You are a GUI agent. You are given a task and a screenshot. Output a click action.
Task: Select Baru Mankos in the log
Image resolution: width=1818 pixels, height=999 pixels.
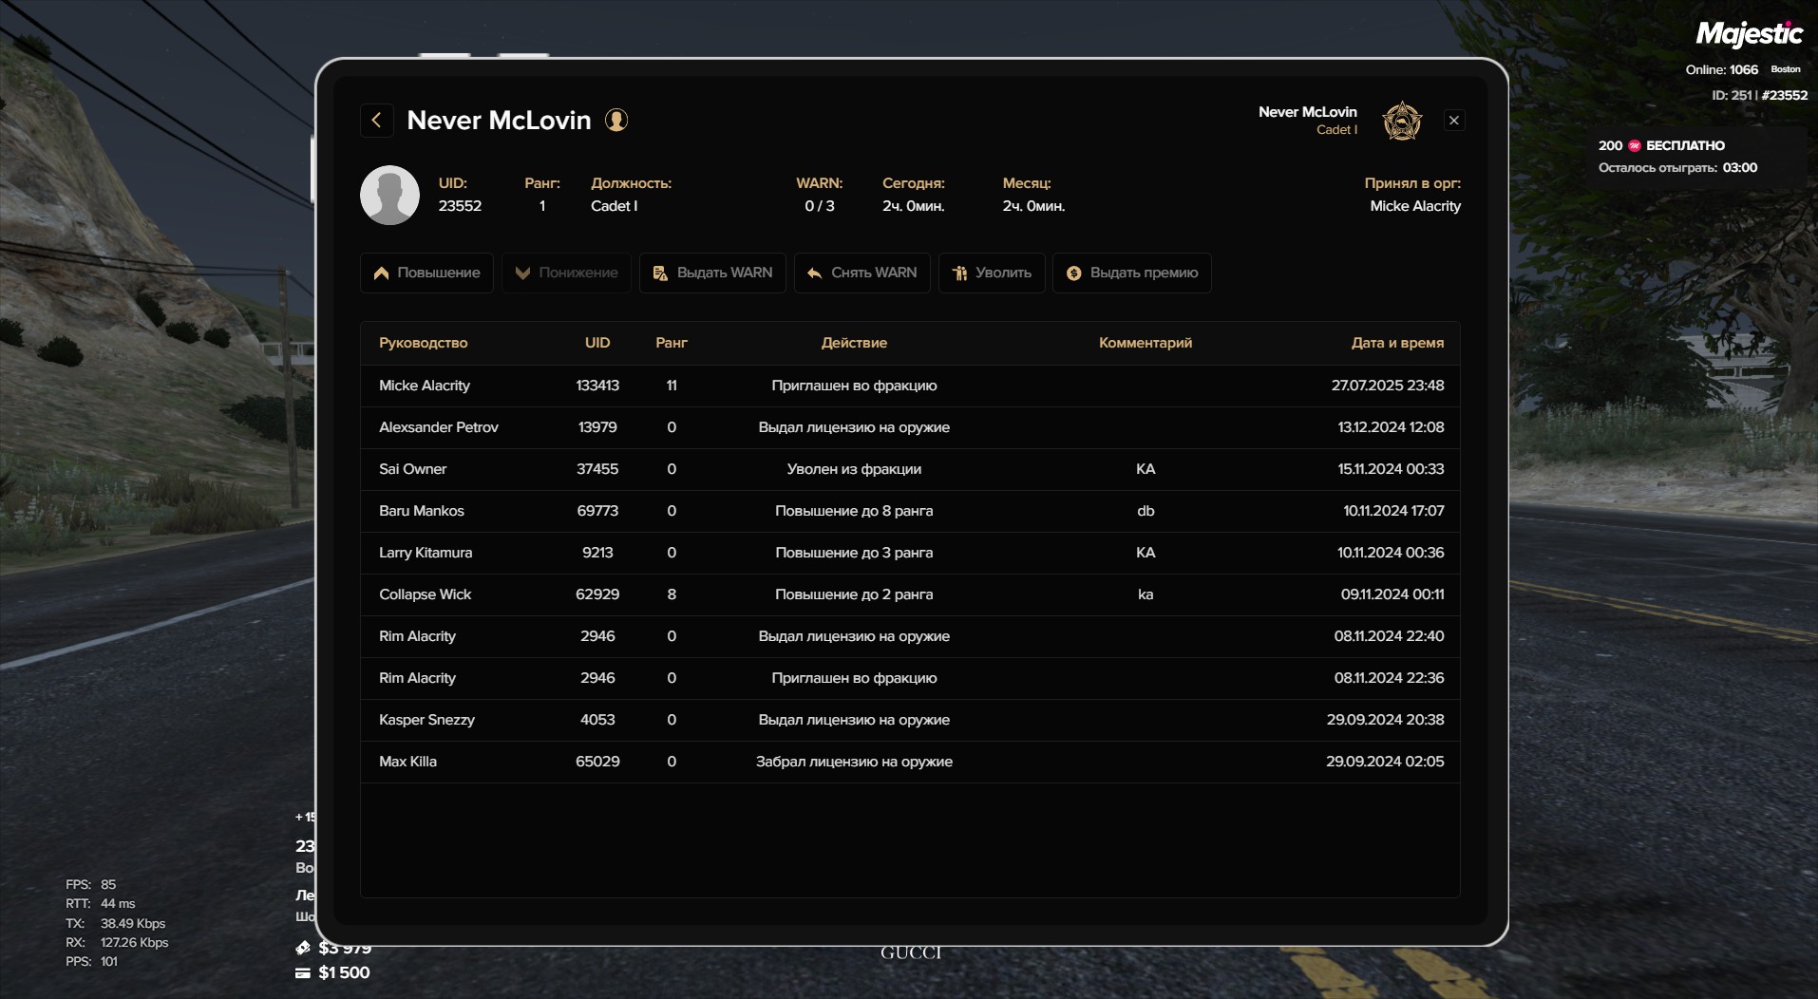pyautogui.click(x=422, y=511)
